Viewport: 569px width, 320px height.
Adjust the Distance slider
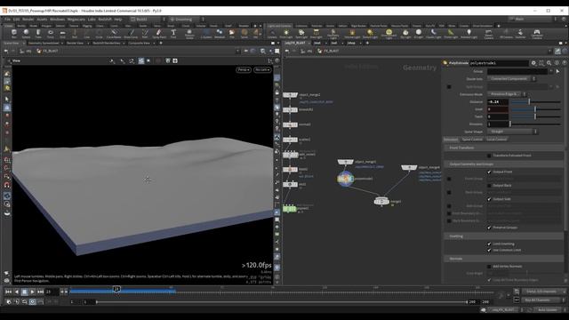pyautogui.click(x=535, y=102)
